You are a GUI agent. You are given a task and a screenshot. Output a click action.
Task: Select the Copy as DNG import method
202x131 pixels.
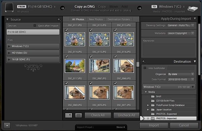[x=85, y=7]
